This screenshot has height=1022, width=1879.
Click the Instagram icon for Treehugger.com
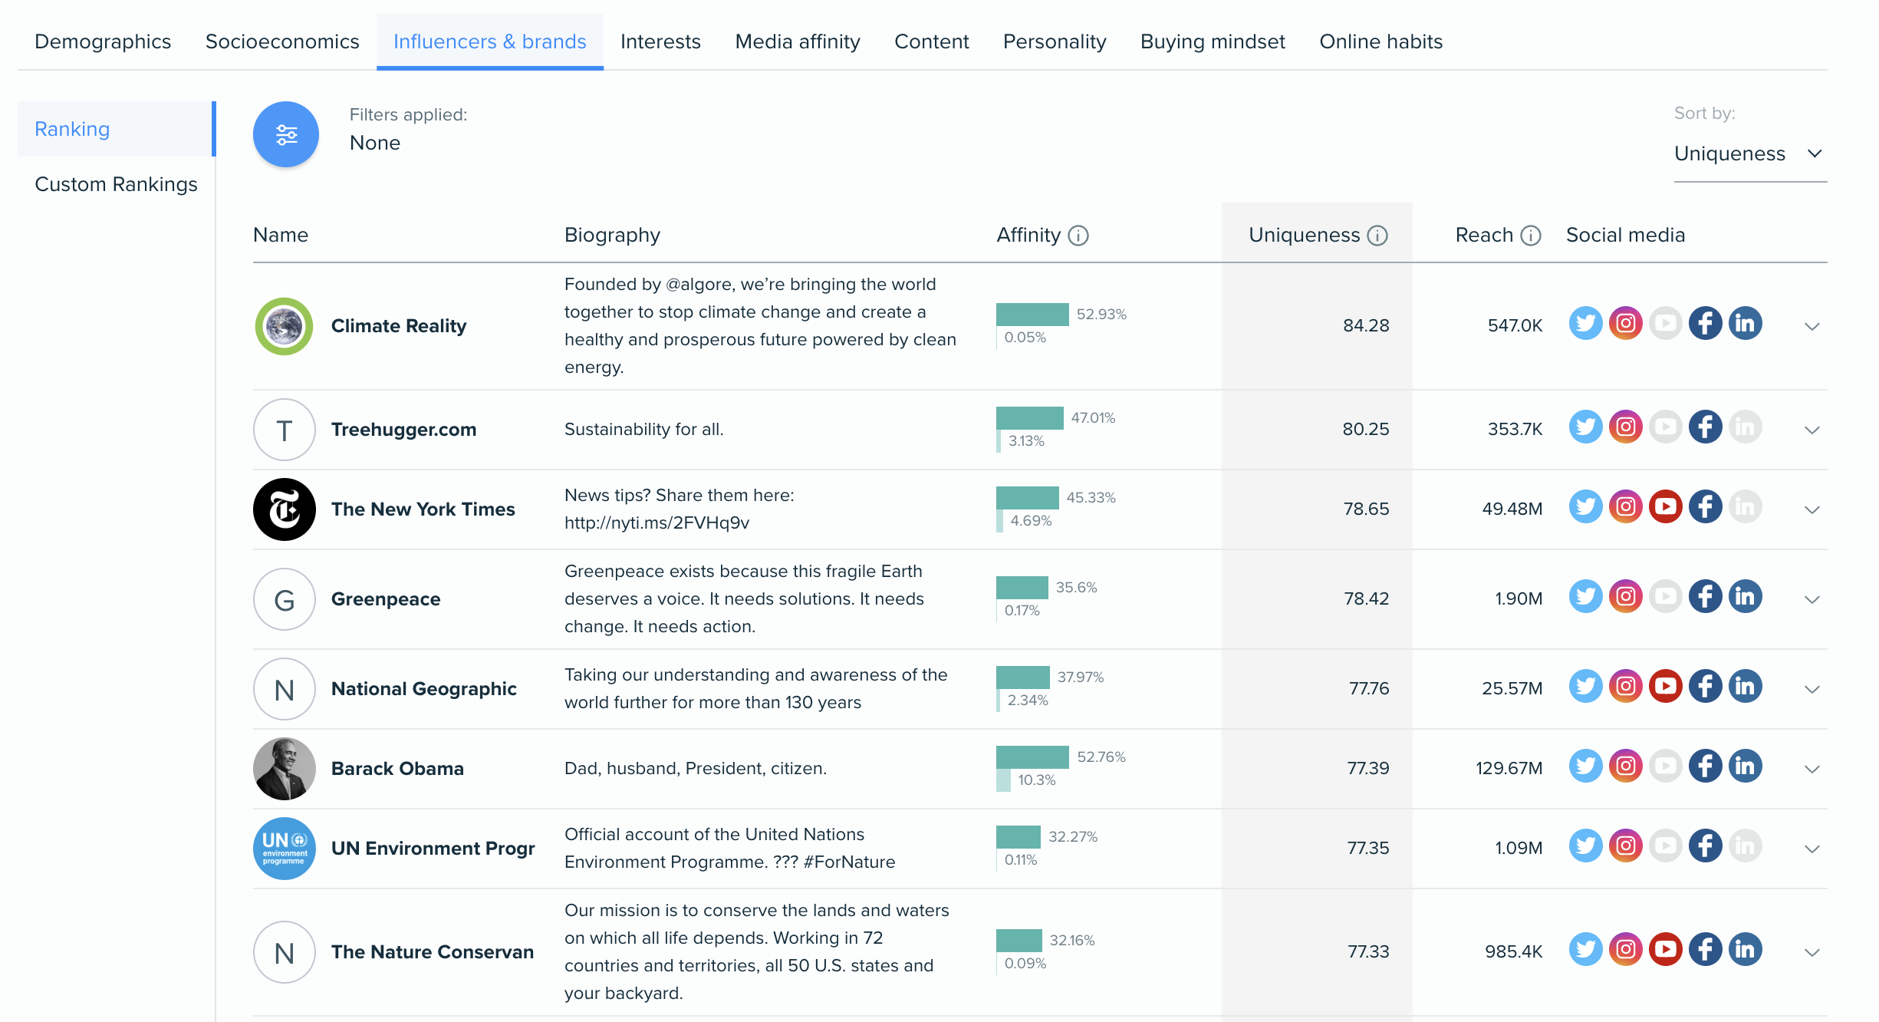[1625, 428]
